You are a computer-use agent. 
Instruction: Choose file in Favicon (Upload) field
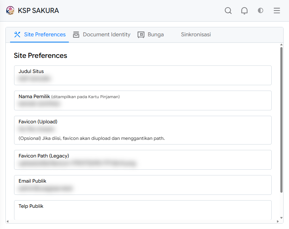tap(143, 130)
